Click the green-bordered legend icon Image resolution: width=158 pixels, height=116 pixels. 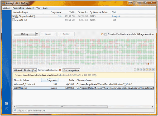(x=138, y=69)
